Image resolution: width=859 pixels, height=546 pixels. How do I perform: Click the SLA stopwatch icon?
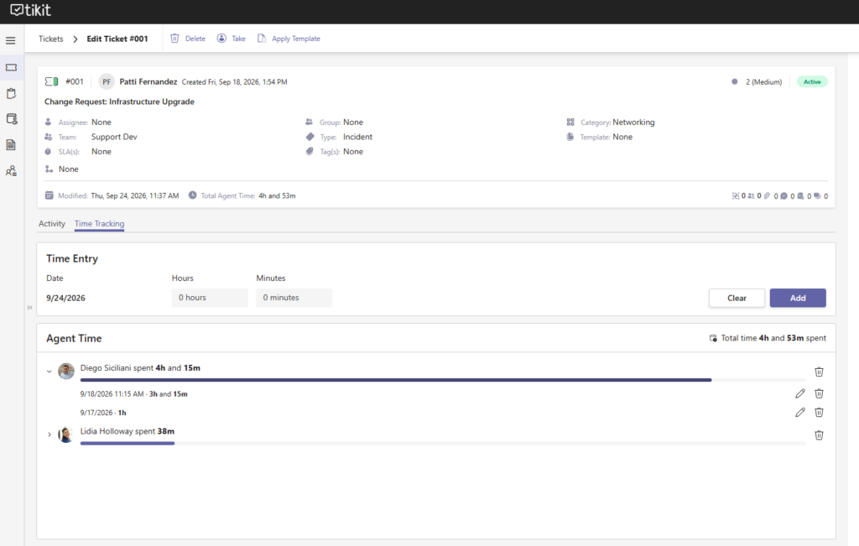click(x=48, y=152)
